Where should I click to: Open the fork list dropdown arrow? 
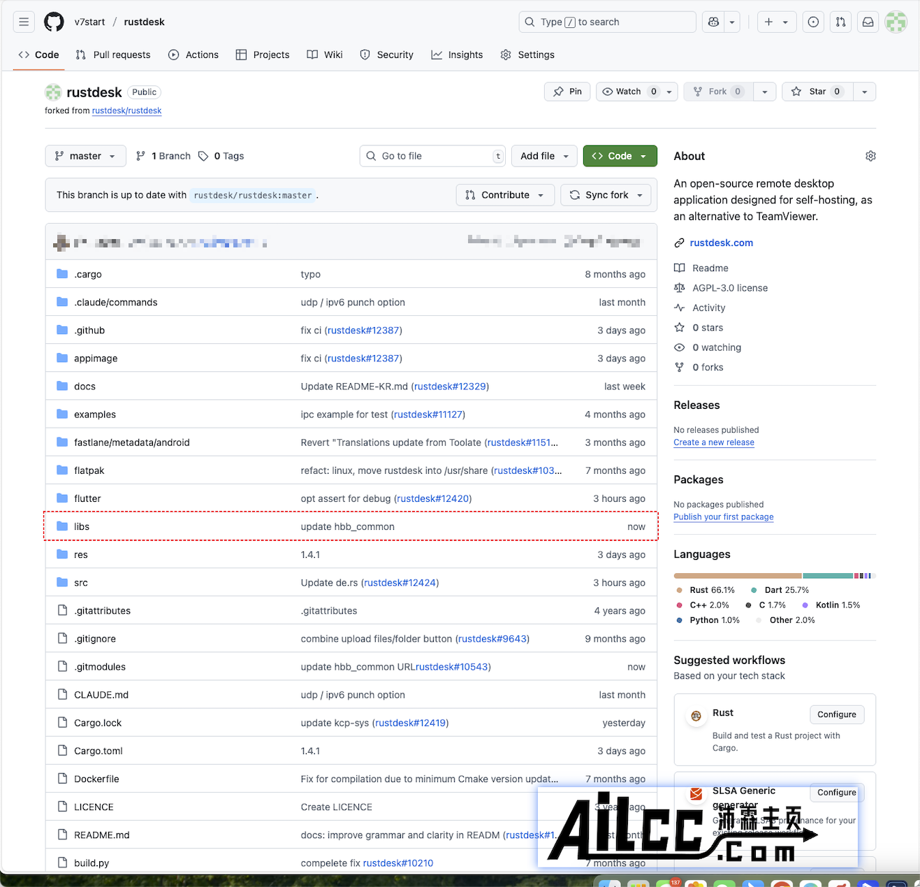coord(765,92)
